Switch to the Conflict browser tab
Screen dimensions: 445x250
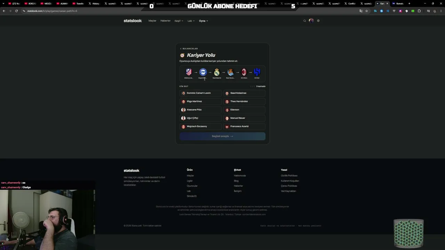[351, 3]
